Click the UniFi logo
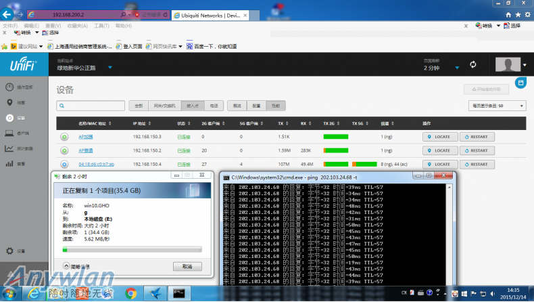 click(x=23, y=64)
